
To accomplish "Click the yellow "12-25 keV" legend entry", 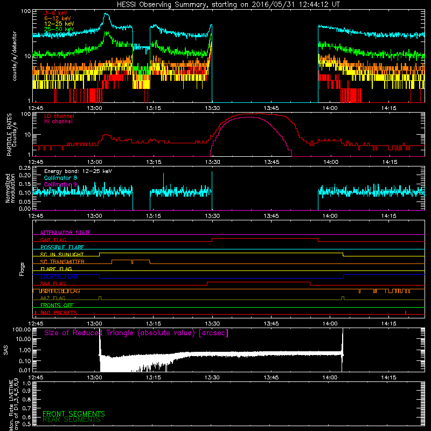I will 59,24.
